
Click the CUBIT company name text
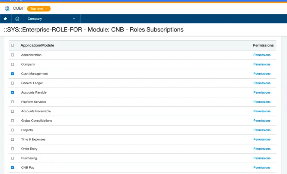click(19, 9)
